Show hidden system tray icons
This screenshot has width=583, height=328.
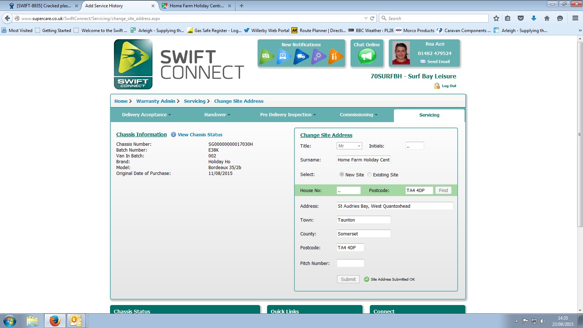tap(516, 321)
